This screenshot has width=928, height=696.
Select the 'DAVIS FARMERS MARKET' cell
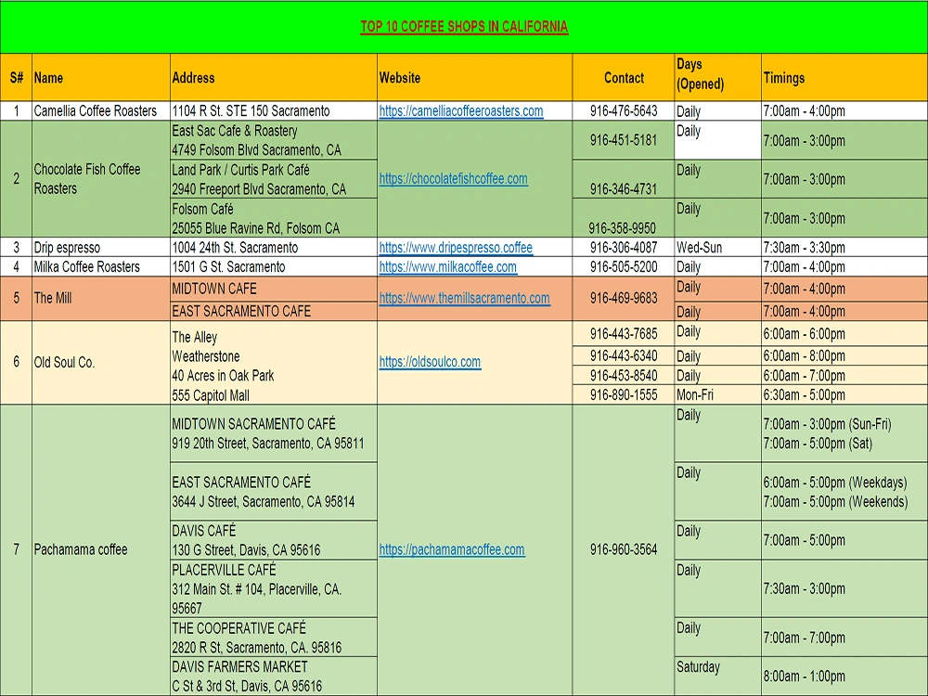click(x=274, y=676)
